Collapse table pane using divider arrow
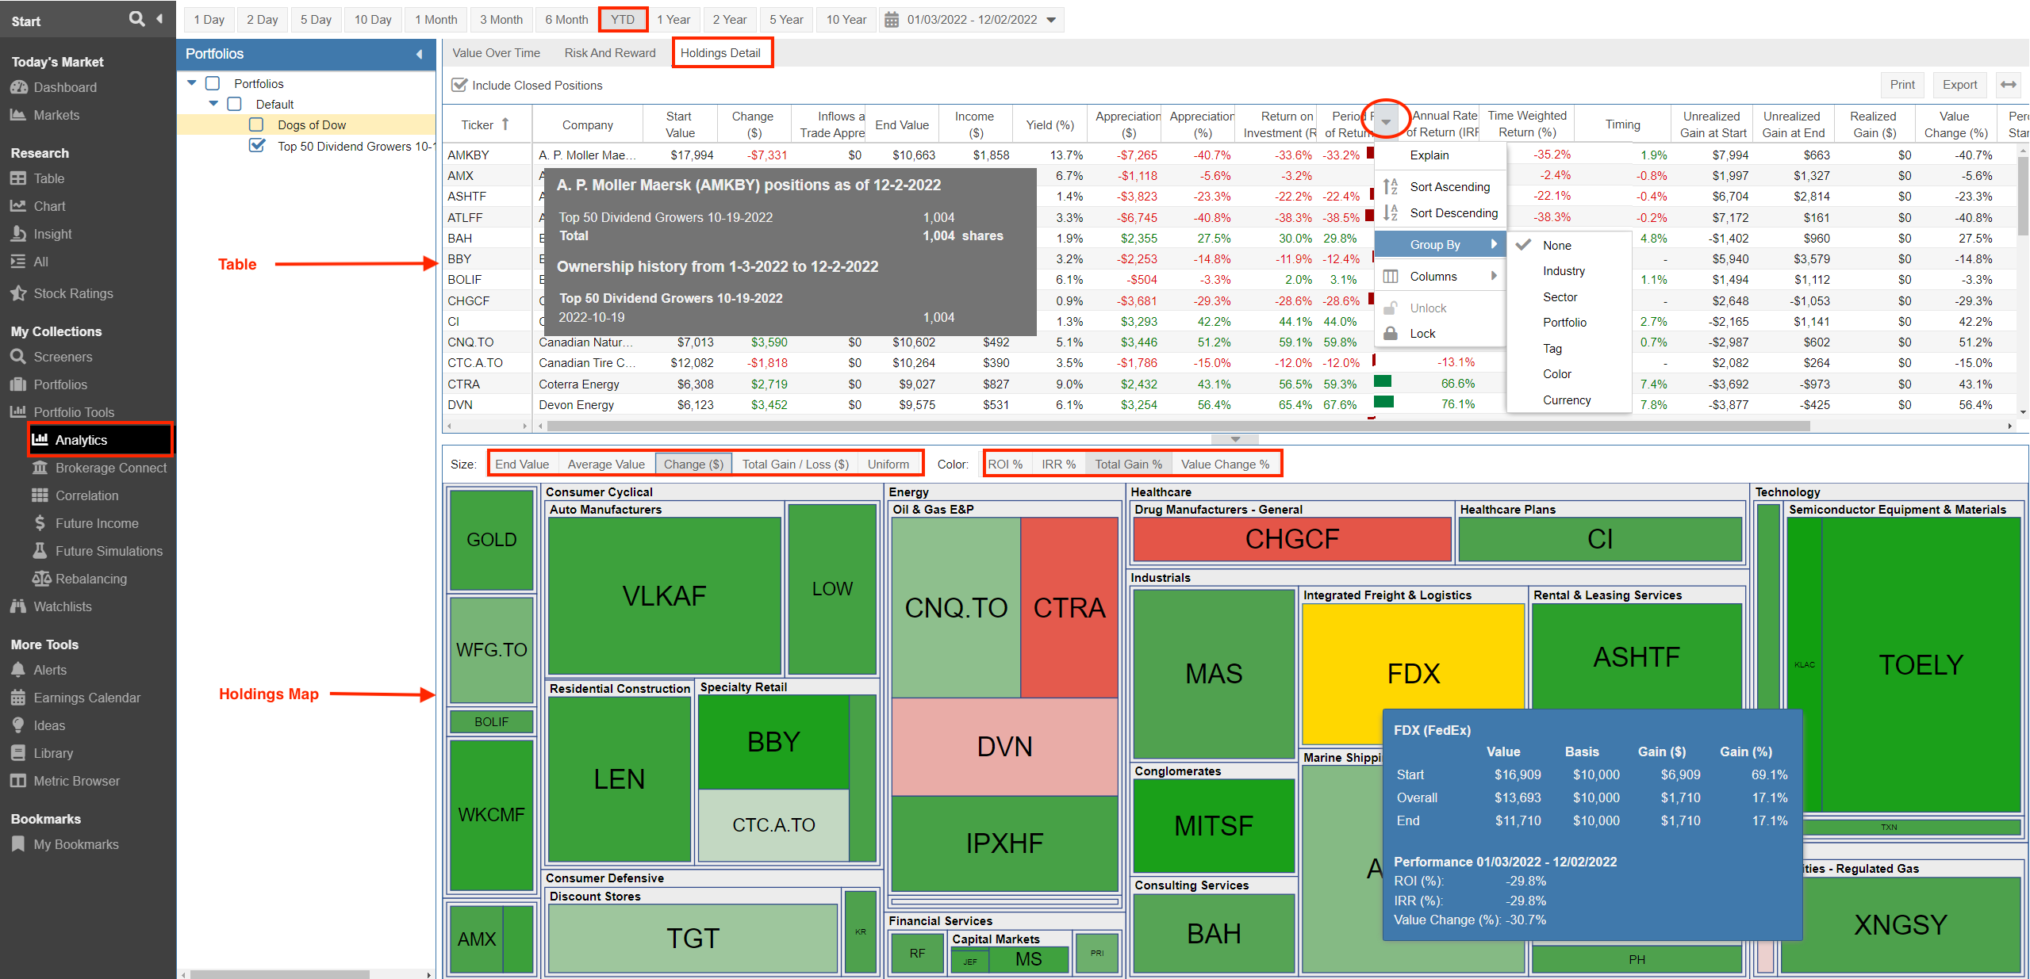 [x=1235, y=439]
